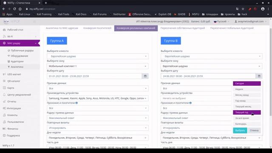Viewport: 272px width, 153px height.
Task: Open Аудитории submenu item
Action: [x=17, y=61]
